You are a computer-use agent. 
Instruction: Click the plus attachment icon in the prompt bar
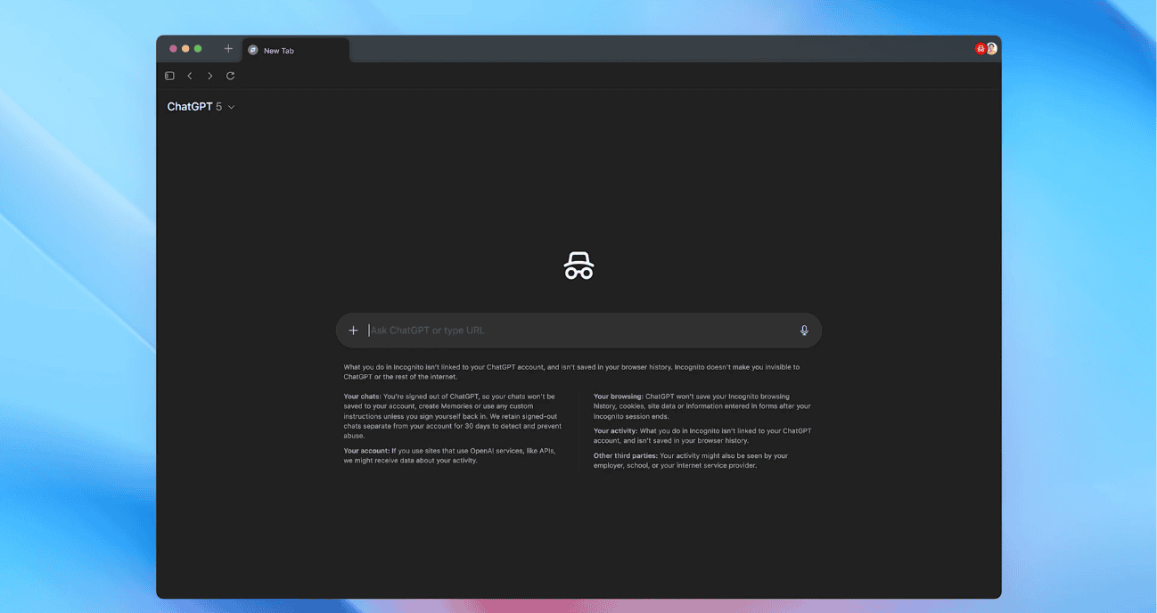(353, 331)
